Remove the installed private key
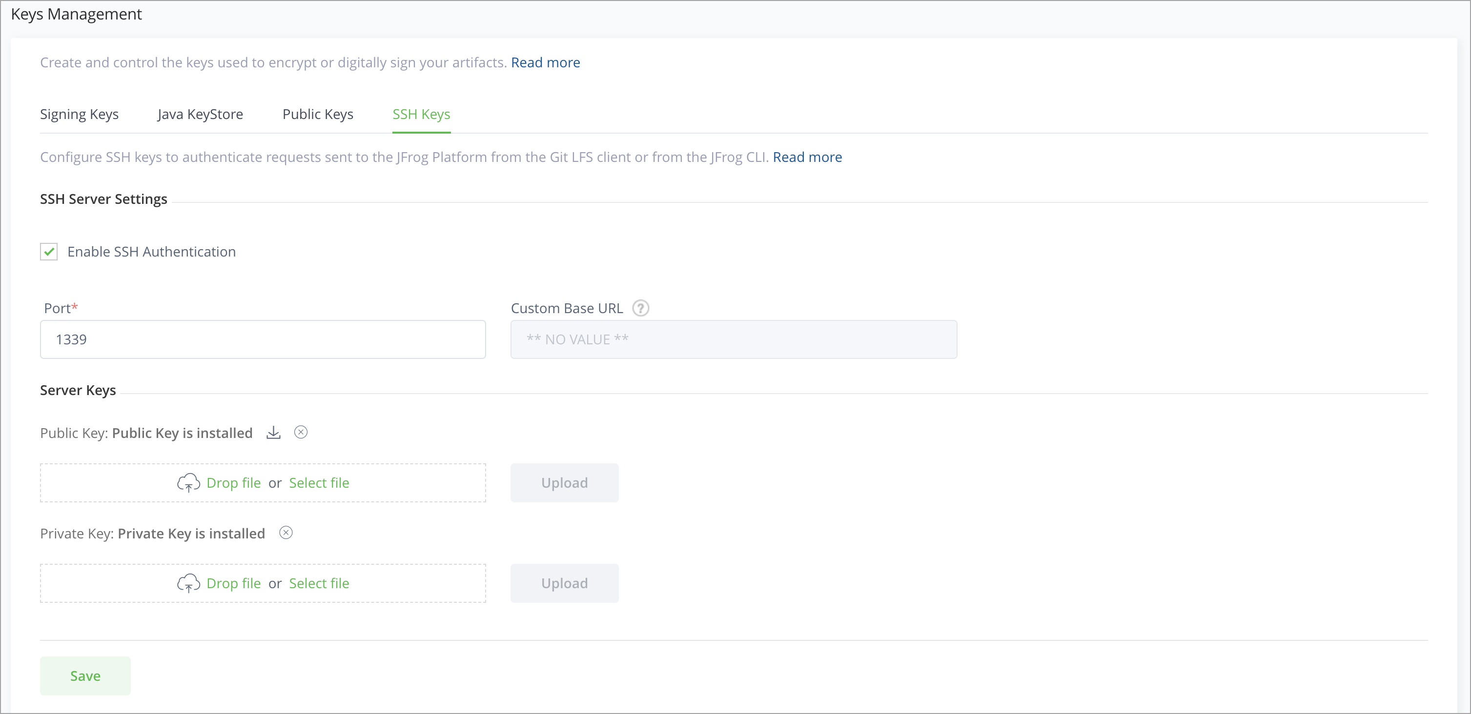This screenshot has height=714, width=1471. tap(286, 533)
